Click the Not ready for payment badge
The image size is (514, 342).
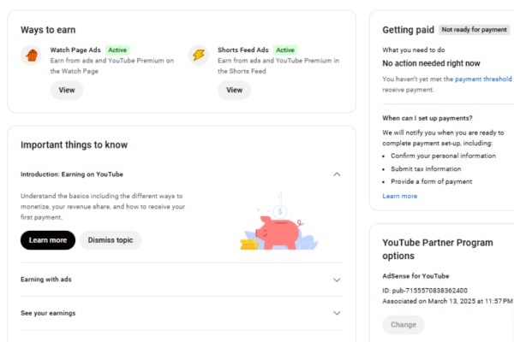point(476,29)
